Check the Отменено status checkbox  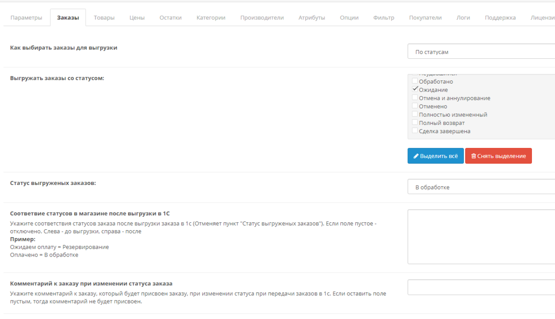coord(415,106)
